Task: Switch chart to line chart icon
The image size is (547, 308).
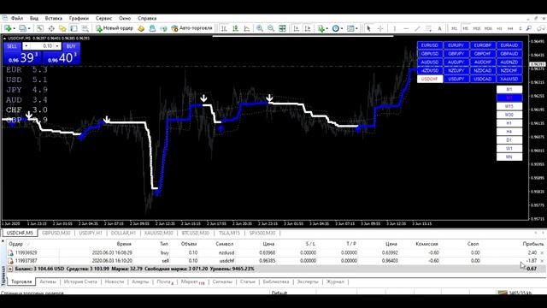Action: [247, 28]
